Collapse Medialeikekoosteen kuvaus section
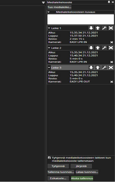The width and height of the screenshot is (115, 182). (49, 12)
